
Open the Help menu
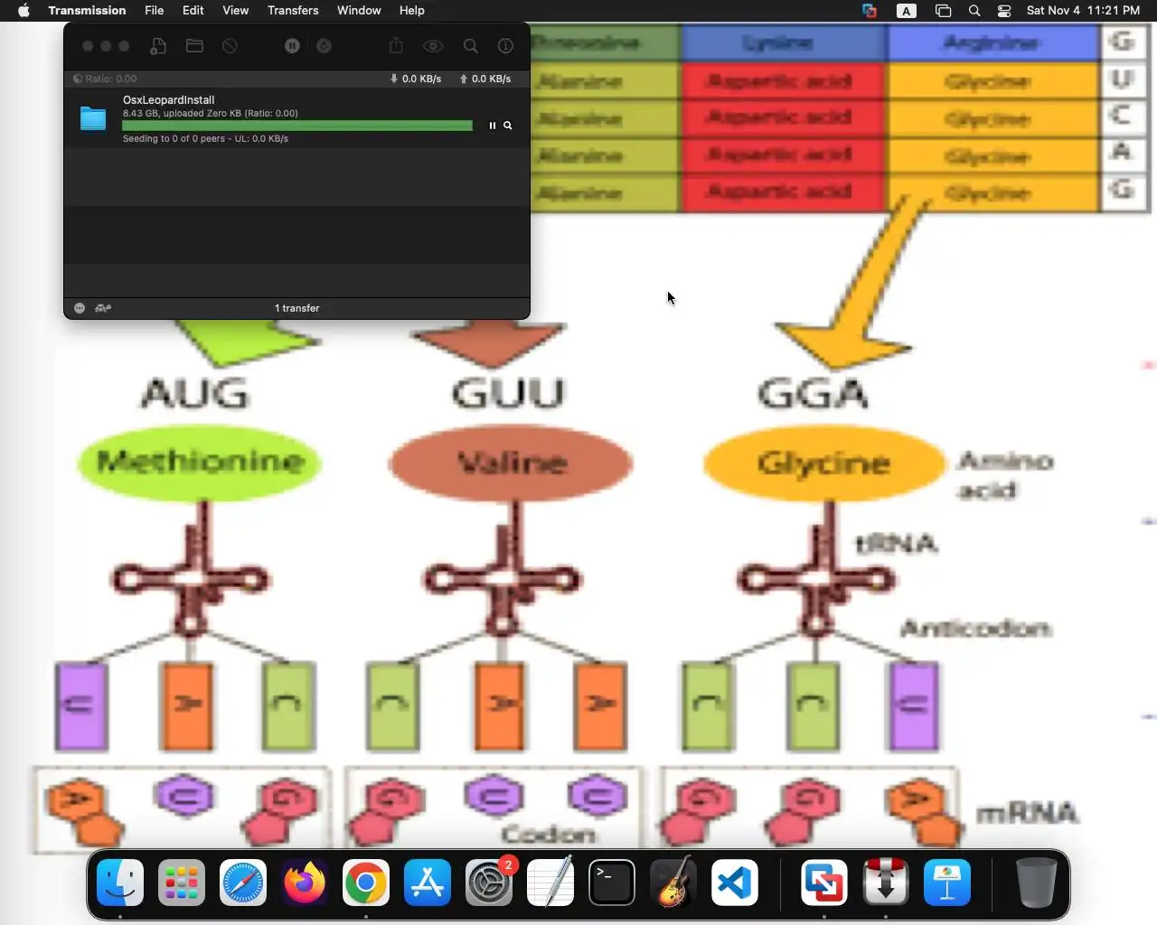point(412,10)
